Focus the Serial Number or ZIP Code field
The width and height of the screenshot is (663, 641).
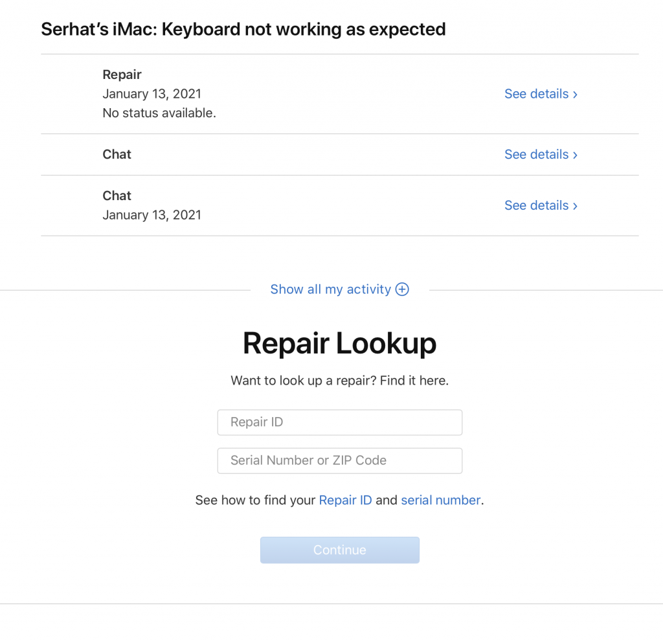click(x=339, y=460)
